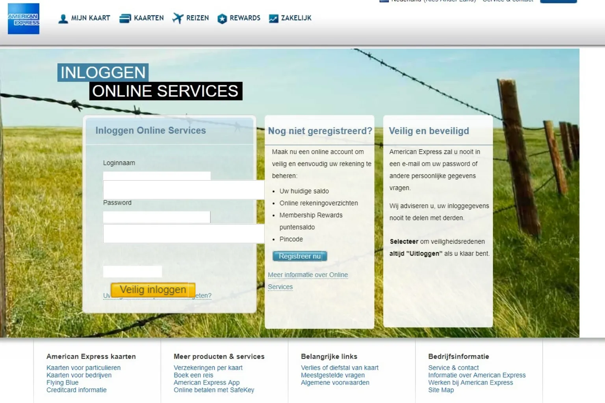Image resolution: width=605 pixels, height=403 pixels.
Task: Report Verlies of diefstal van kaart
Action: coord(340,368)
